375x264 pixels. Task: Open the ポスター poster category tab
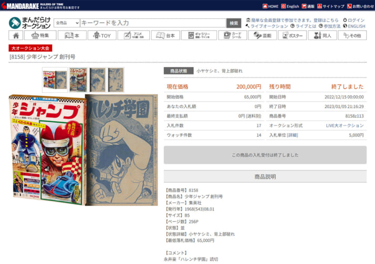coord(292,35)
